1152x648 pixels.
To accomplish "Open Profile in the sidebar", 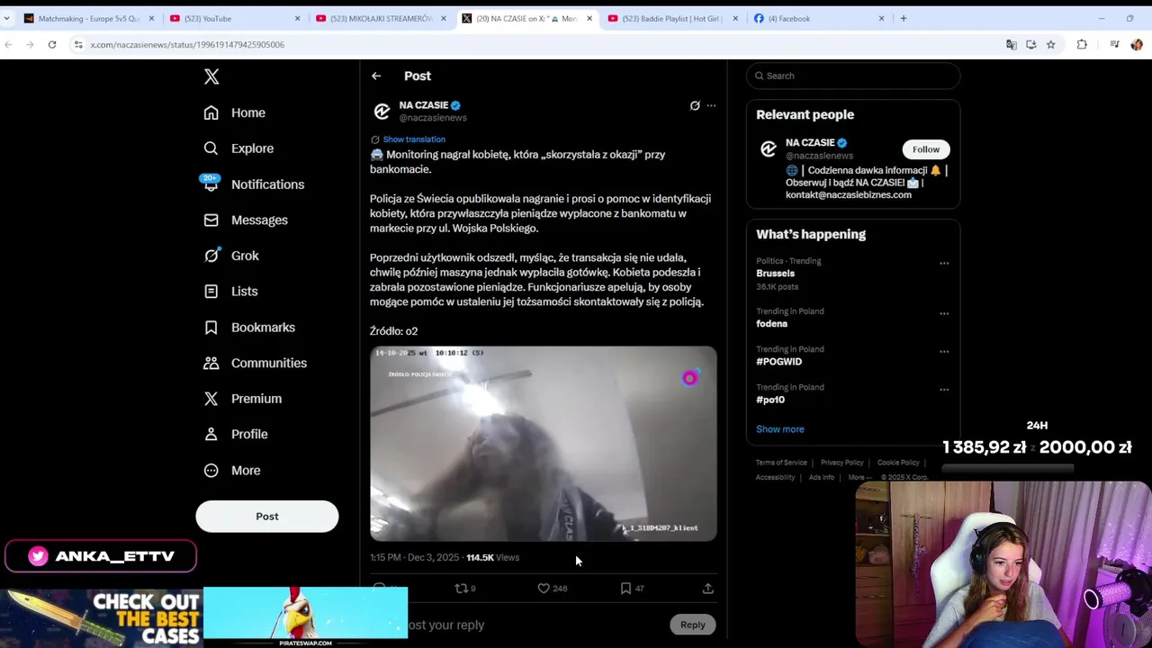I will click(236, 434).
